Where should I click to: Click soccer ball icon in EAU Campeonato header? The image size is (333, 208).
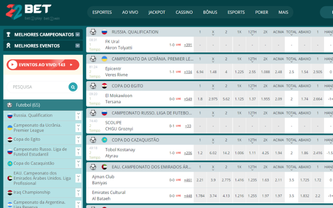pyautogui.click(x=93, y=167)
